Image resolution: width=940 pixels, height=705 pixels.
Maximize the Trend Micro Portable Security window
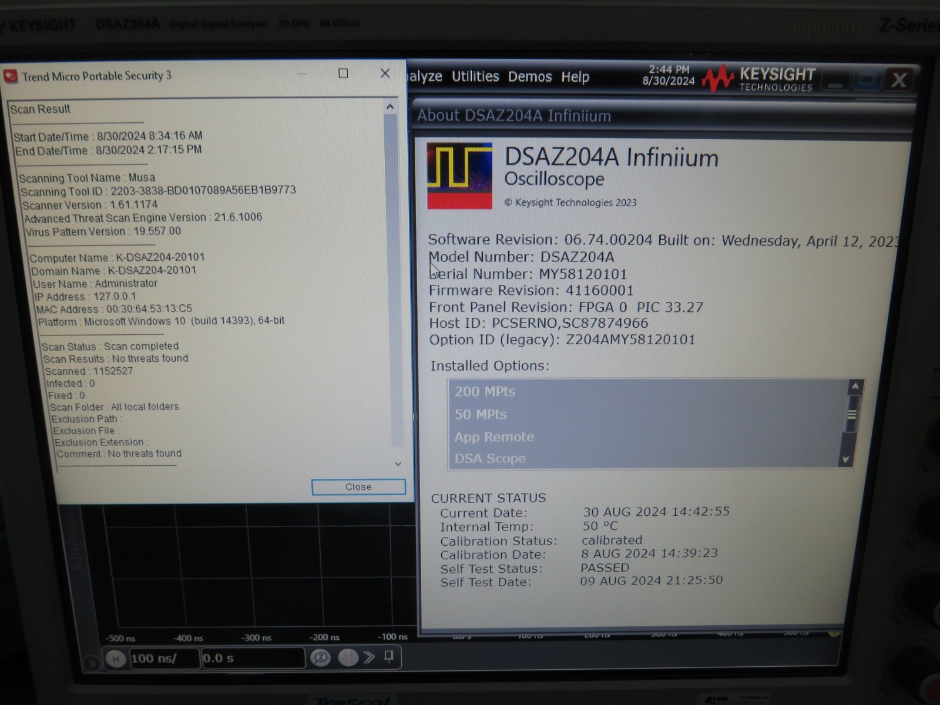pos(343,73)
